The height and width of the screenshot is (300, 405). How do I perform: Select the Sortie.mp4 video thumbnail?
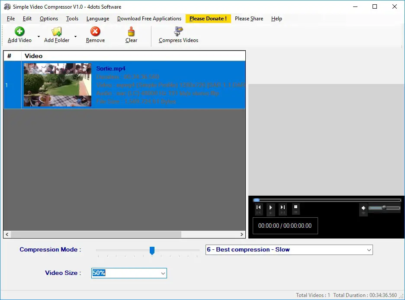click(x=58, y=85)
